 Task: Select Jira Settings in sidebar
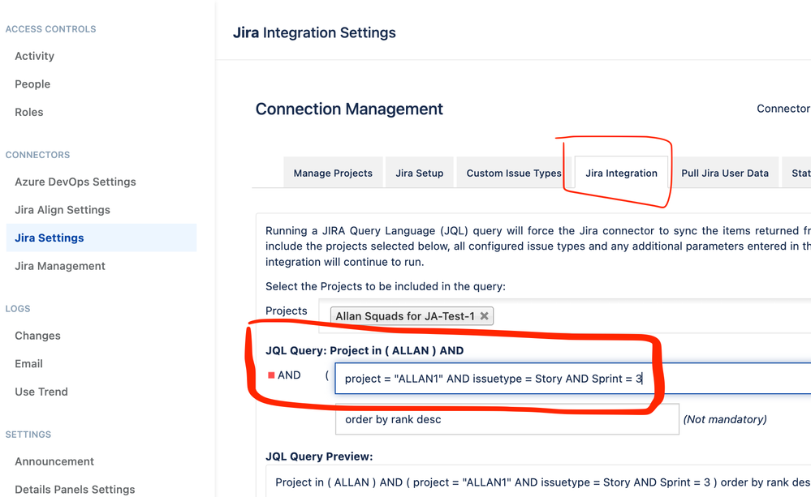point(101,238)
